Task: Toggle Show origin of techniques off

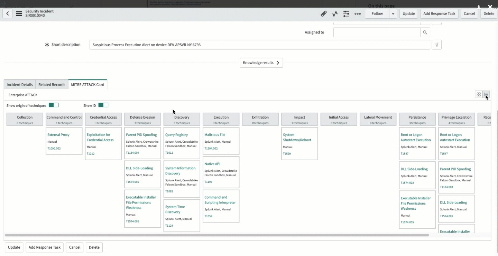Action: [x=53, y=105]
